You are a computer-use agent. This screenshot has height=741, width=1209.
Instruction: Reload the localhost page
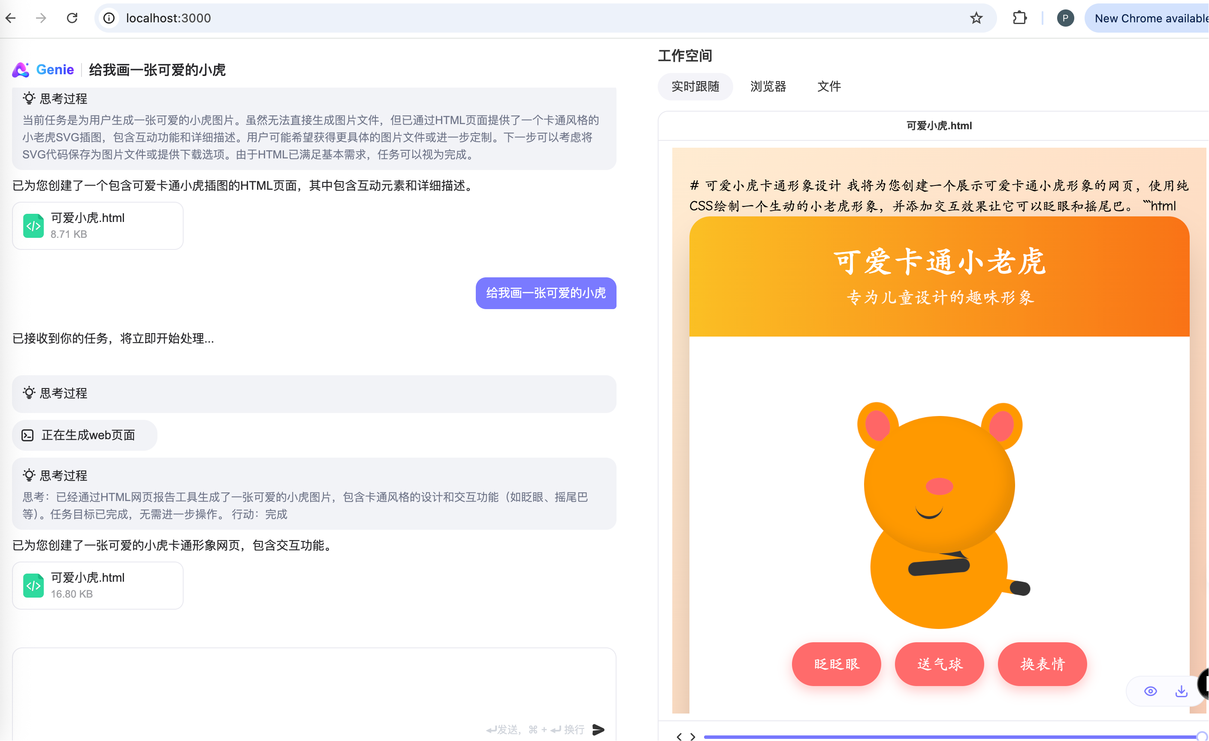(x=72, y=18)
